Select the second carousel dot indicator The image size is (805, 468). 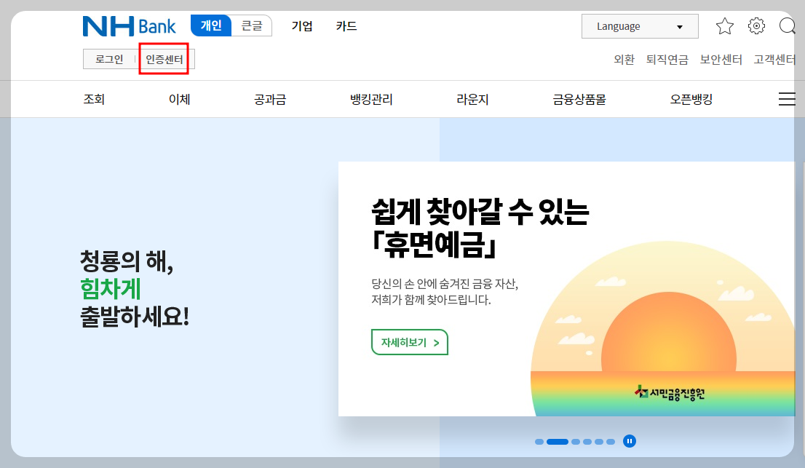556,441
